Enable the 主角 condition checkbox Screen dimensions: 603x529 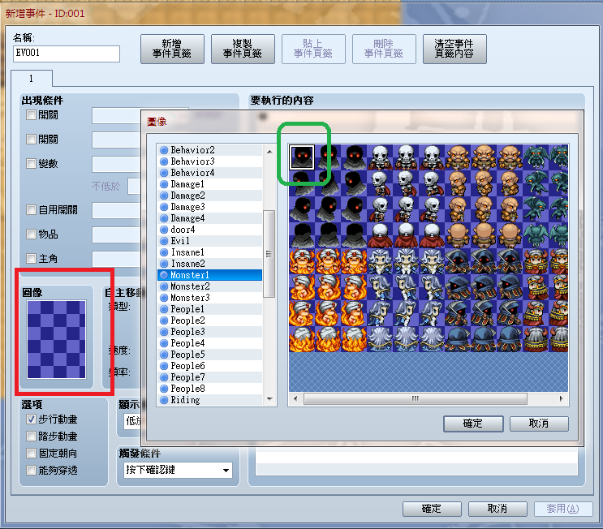tap(31, 258)
